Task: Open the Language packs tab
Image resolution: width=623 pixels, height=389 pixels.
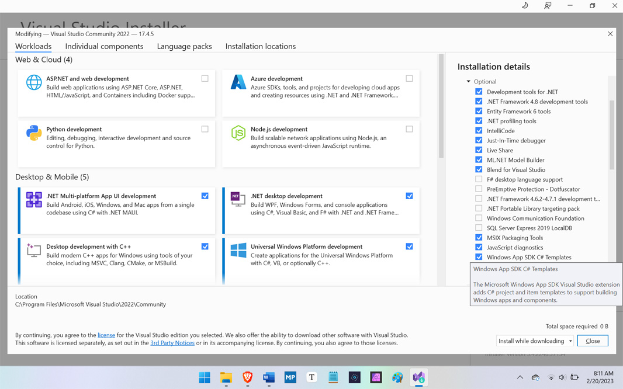Action: [x=184, y=46]
